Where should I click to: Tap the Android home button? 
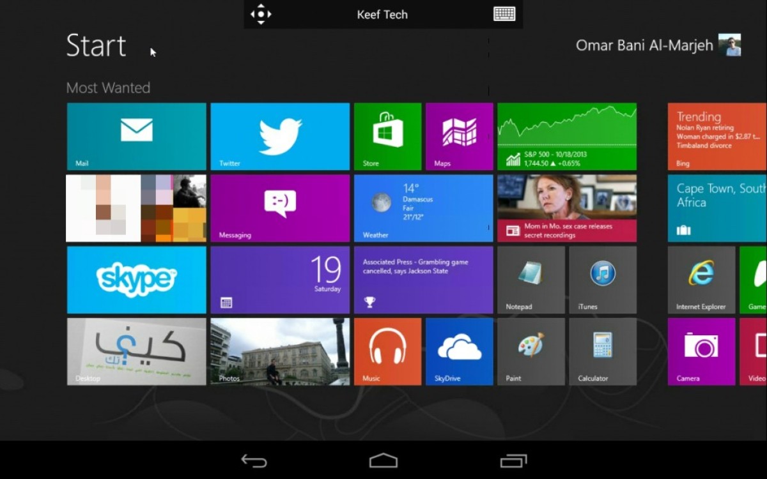click(x=383, y=460)
